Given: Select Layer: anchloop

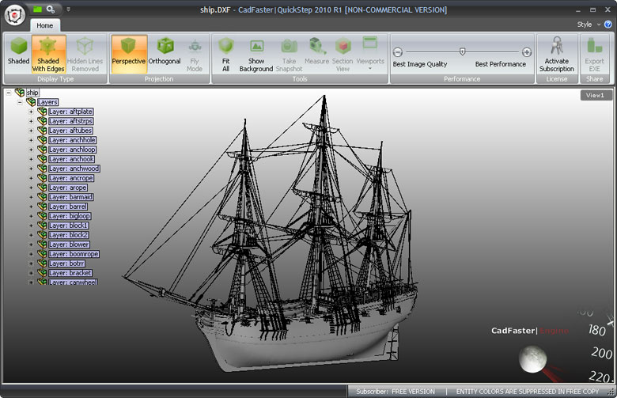Looking at the screenshot, I should click(72, 150).
